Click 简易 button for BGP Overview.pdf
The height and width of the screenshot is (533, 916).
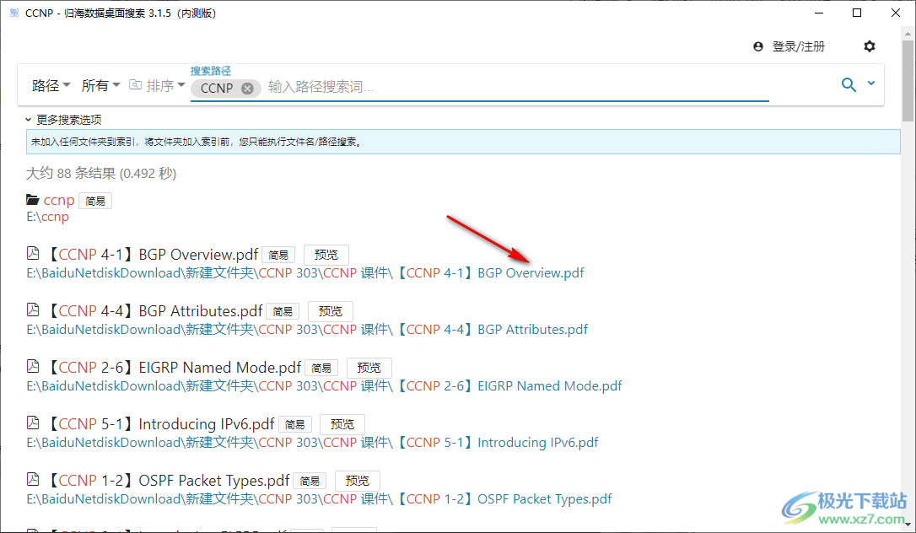coord(278,256)
